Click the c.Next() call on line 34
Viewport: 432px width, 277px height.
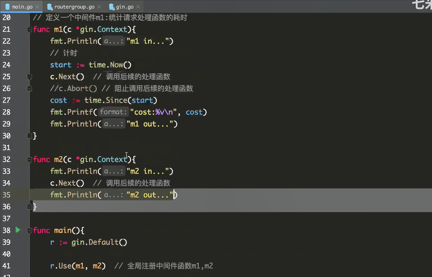tap(67, 183)
